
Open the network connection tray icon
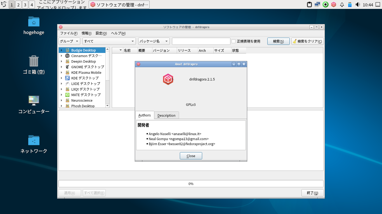(x=317, y=4)
